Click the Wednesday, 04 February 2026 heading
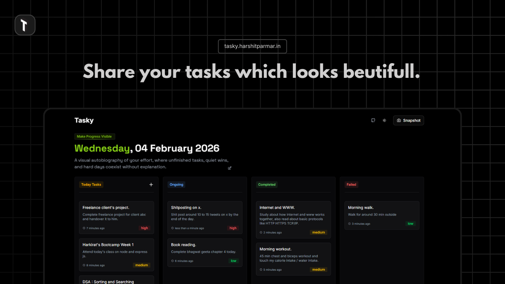The height and width of the screenshot is (284, 505). point(147,148)
